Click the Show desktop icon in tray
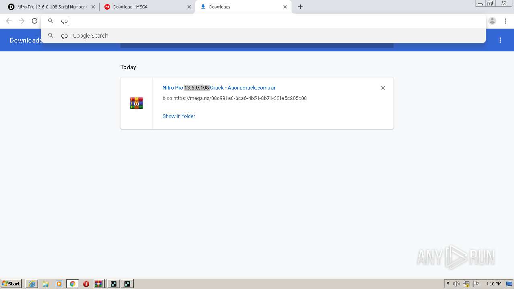Image resolution: width=514 pixels, height=289 pixels. coord(510,284)
